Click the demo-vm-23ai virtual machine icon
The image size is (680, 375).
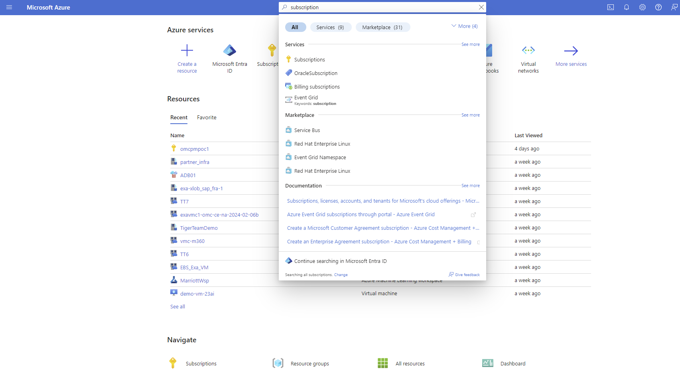pos(174,293)
